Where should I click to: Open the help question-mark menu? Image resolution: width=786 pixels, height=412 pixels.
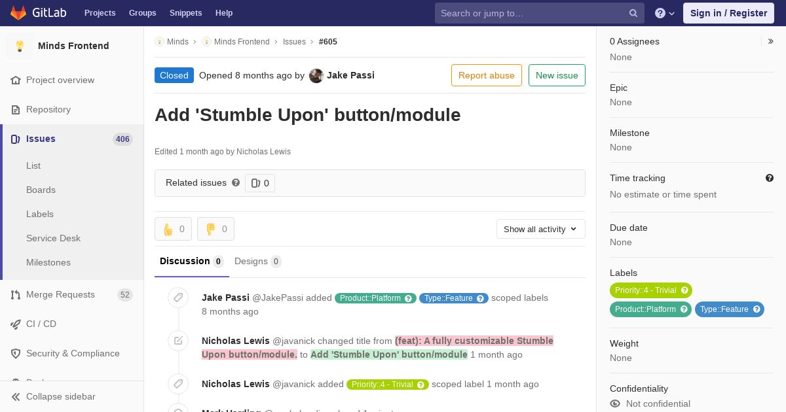pyautogui.click(x=665, y=13)
